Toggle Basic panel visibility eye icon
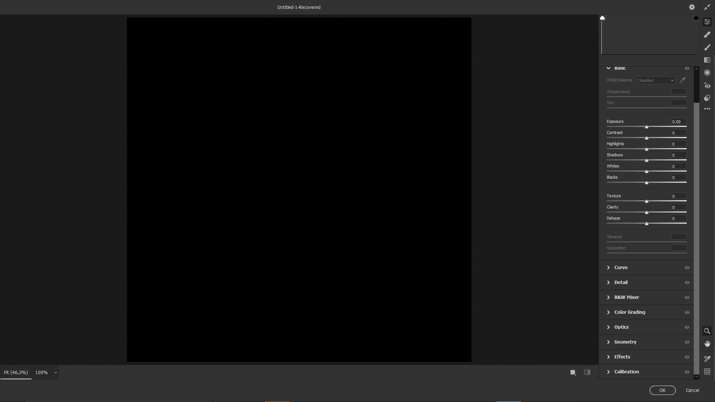The height and width of the screenshot is (402, 715). pos(687,68)
